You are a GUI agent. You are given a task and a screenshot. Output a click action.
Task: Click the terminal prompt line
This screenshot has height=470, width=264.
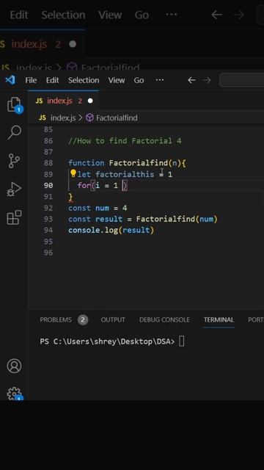(112, 341)
